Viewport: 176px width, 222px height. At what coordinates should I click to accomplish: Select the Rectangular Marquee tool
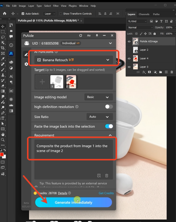(3, 32)
